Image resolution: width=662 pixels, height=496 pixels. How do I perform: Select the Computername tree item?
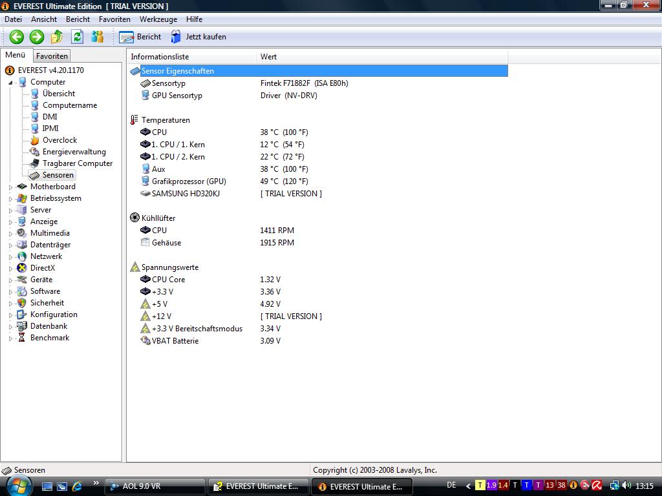(x=70, y=105)
